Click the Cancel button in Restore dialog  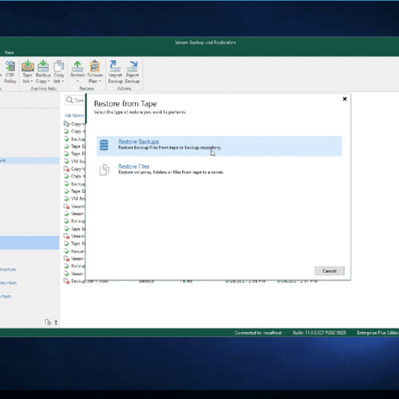pos(329,271)
